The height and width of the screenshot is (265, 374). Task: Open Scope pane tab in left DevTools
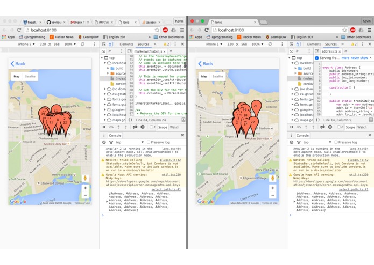tap(163, 127)
